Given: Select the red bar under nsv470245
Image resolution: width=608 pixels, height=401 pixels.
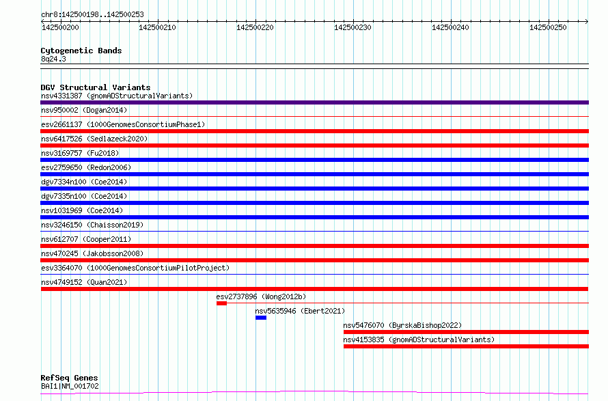Looking at the screenshot, I should pyautogui.click(x=314, y=260).
